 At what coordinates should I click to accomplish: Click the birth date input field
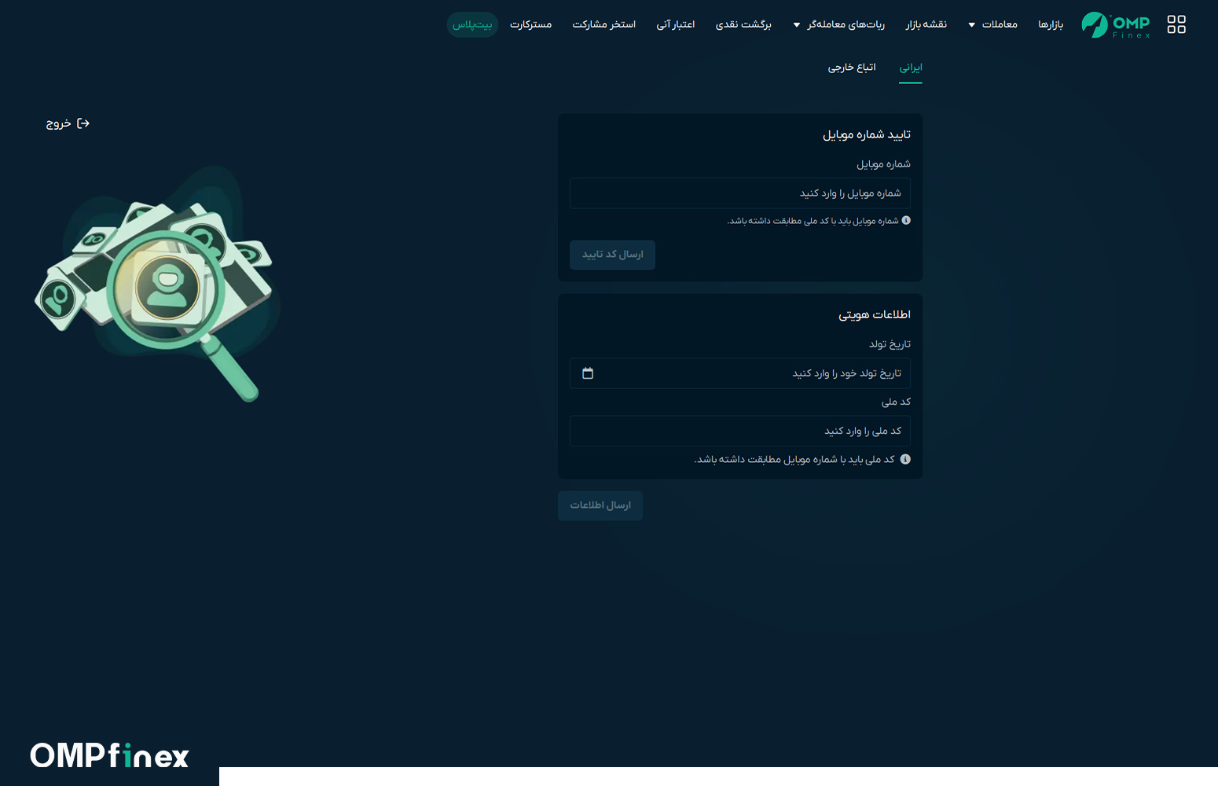[x=740, y=373]
